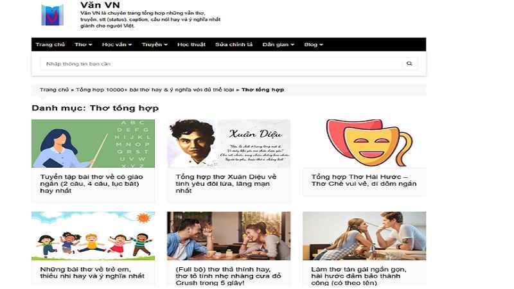Click the Văn VN book logo
The height and width of the screenshot is (289, 514).
[53, 15]
